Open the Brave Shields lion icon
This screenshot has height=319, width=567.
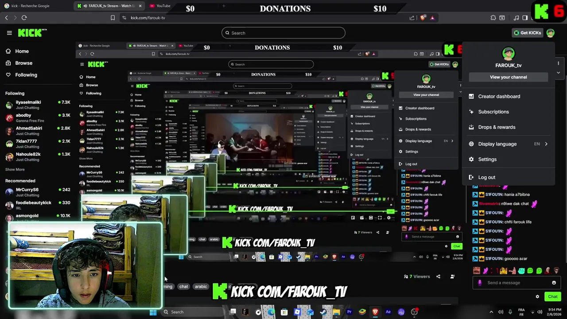[423, 18]
